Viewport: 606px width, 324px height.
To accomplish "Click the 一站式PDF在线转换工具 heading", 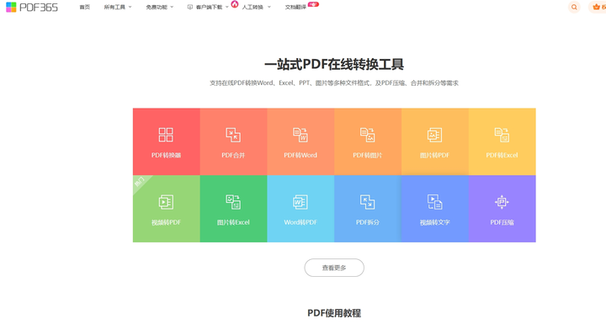I will [x=334, y=64].
